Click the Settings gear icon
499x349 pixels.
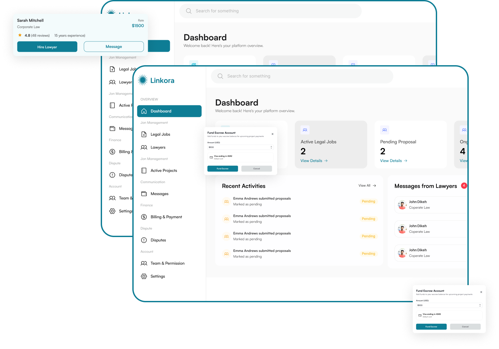(144, 276)
